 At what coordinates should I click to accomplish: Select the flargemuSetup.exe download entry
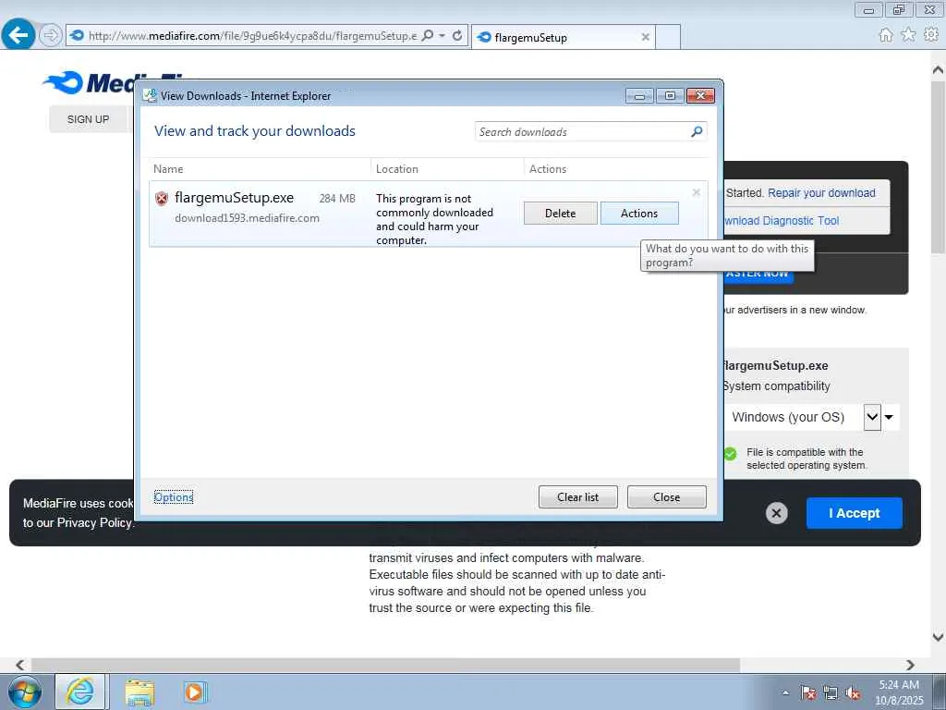pyautogui.click(x=429, y=214)
